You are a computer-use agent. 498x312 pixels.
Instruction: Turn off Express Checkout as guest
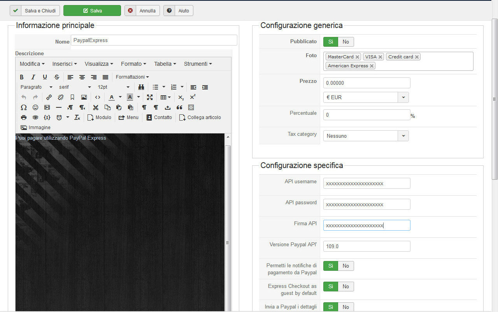pos(345,286)
